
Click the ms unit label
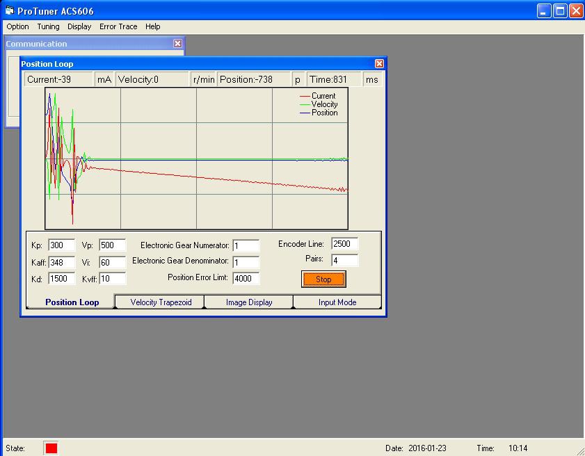(372, 79)
